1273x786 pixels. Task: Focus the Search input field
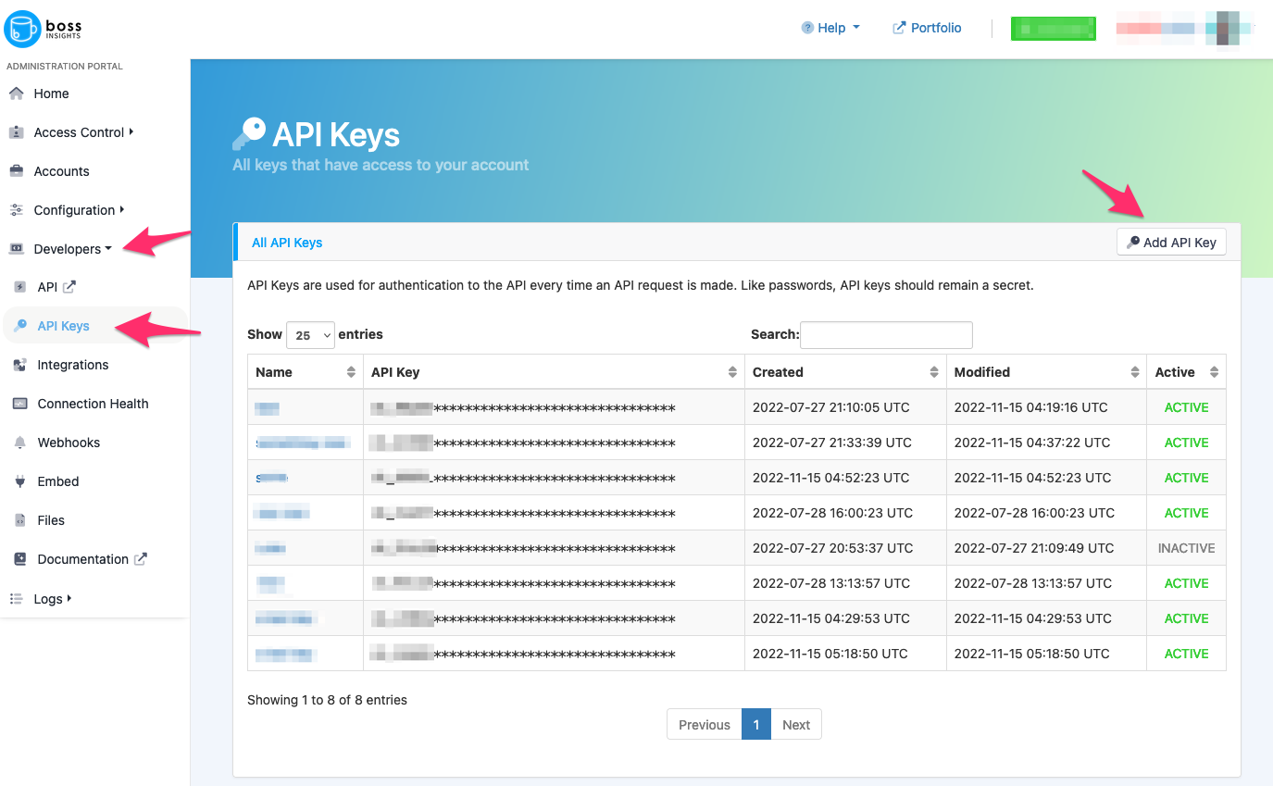coord(886,335)
